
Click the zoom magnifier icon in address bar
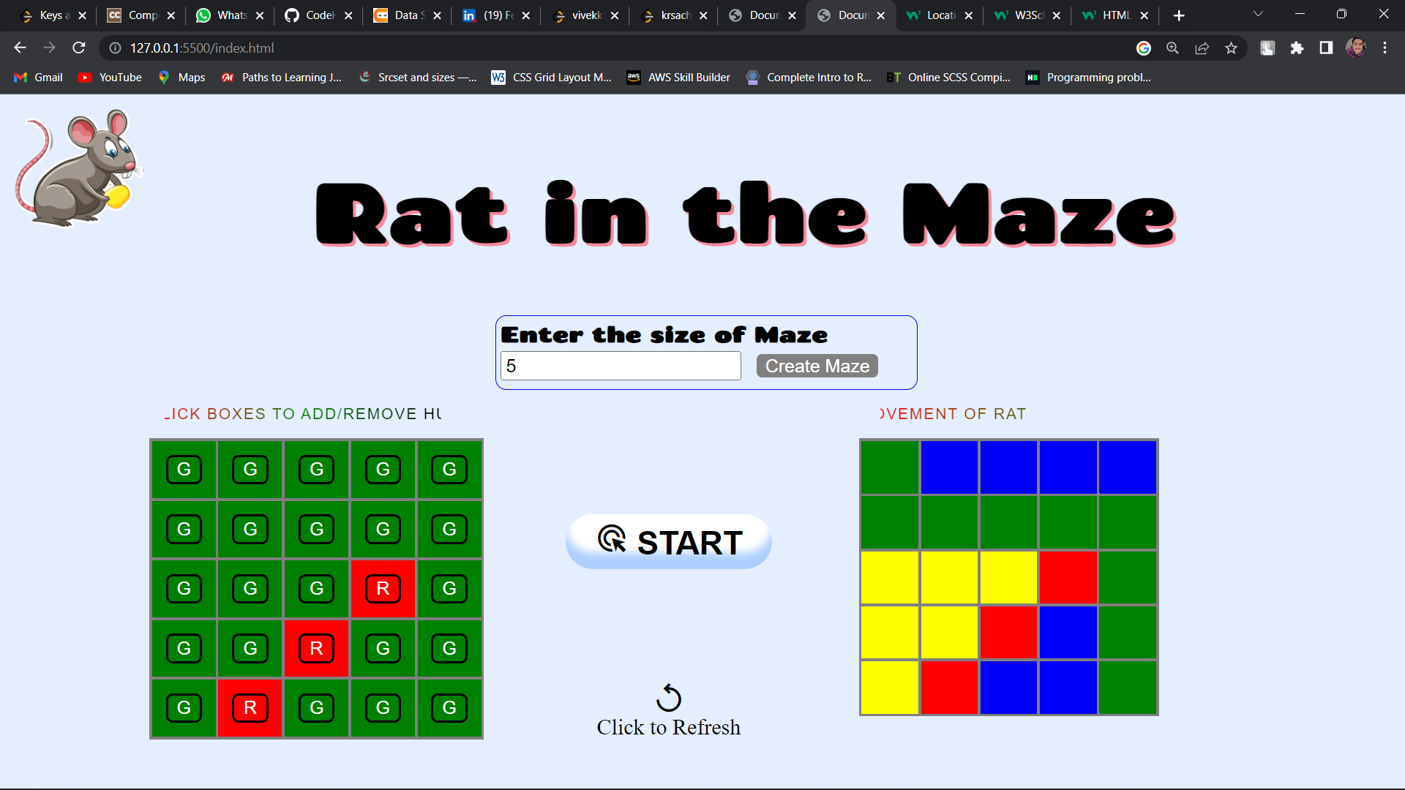(1172, 48)
